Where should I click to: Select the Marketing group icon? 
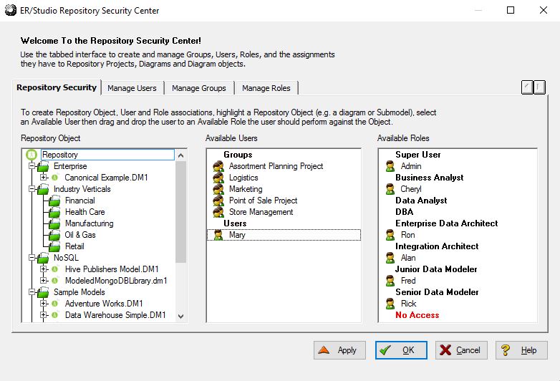[218, 189]
